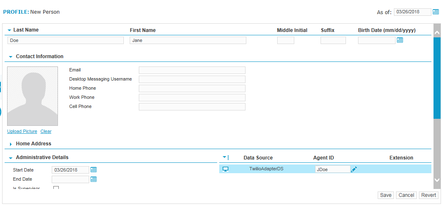446x206 pixels.
Task: Open the Start Date calendar icon
Action: pos(94,170)
